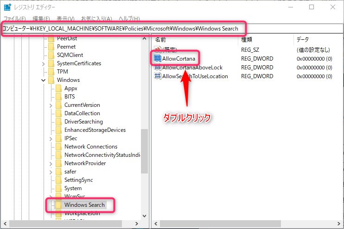Viewport: 344px width, 229px height.
Task: Click the safer folder icon
Action: [x=58, y=172]
